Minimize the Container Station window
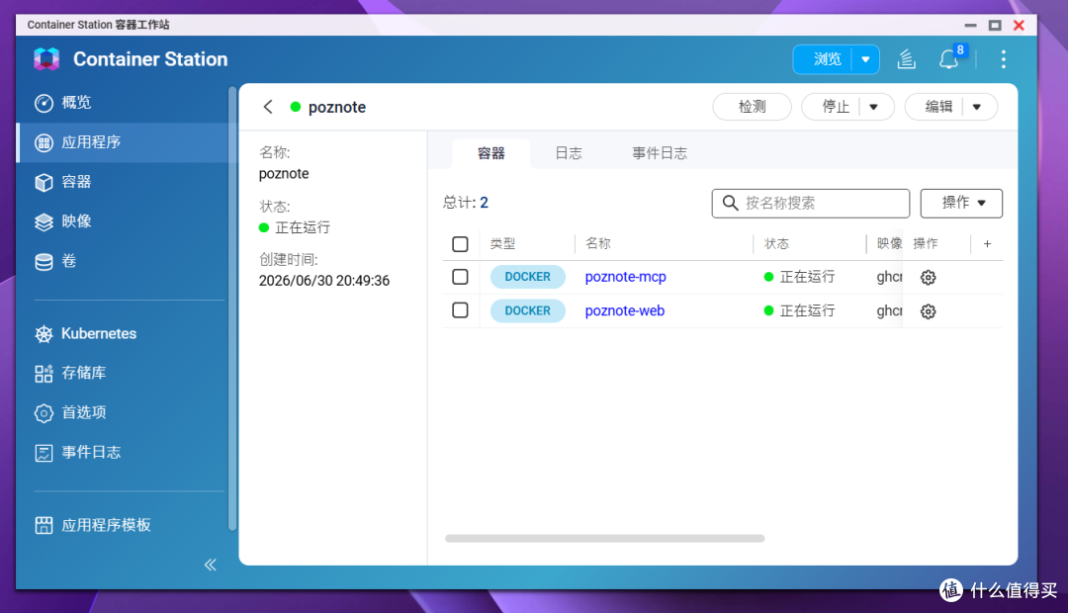Viewport: 1068px width, 613px height. pos(971,25)
